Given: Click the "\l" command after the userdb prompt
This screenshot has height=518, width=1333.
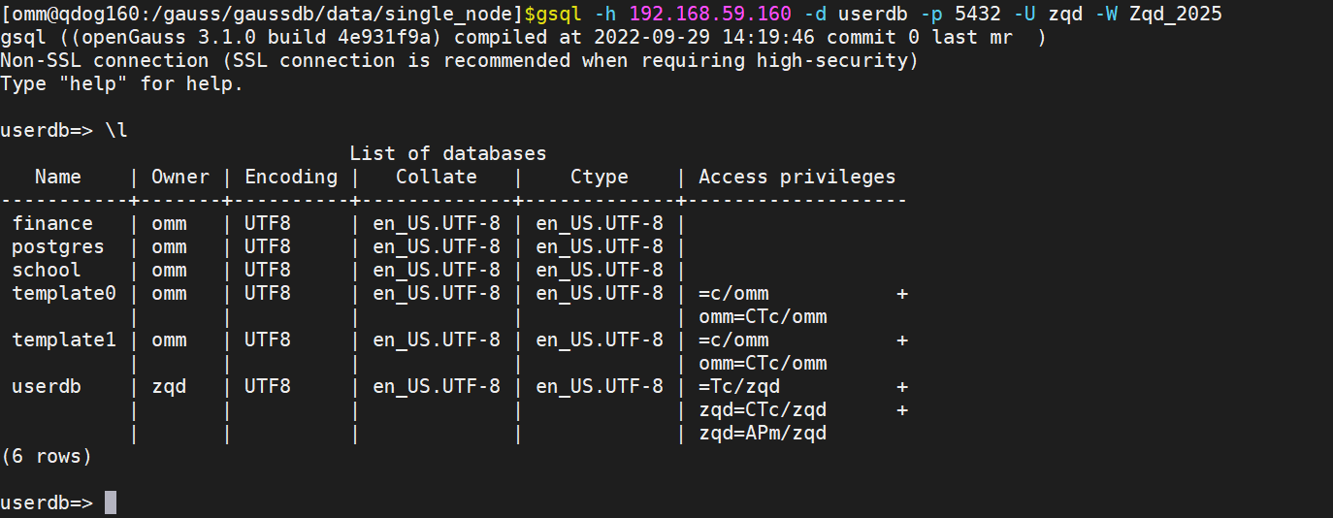Looking at the screenshot, I should click(116, 130).
